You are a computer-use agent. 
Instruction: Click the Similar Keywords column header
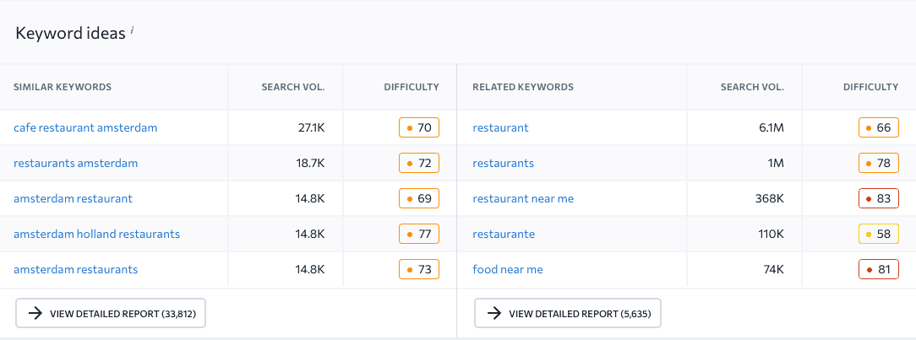(x=63, y=87)
